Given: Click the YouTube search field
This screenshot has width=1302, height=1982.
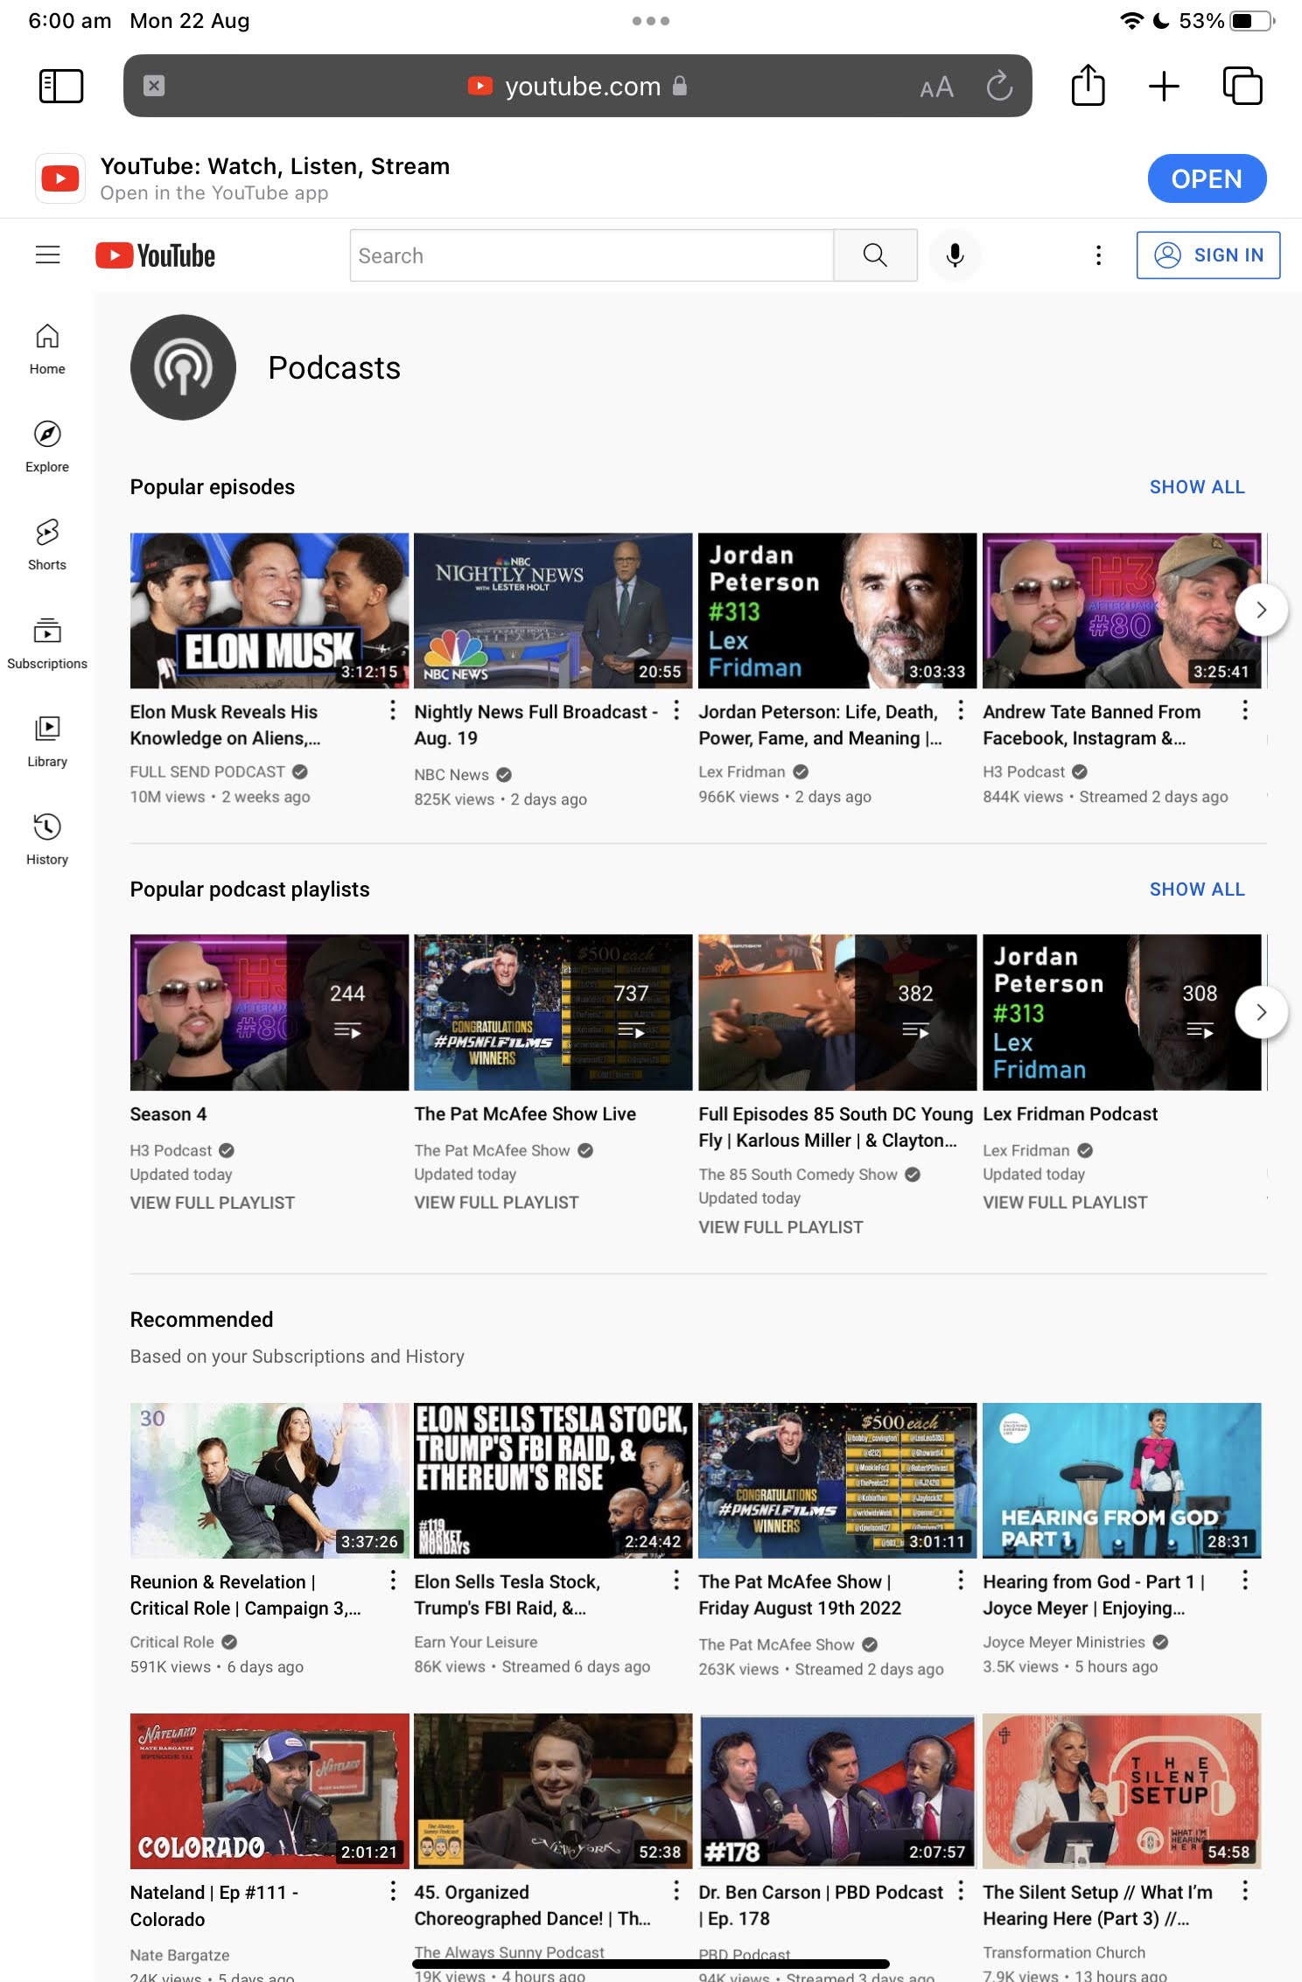Looking at the screenshot, I should [591, 255].
